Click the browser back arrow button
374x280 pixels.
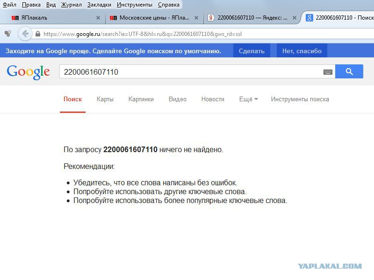coord(25,34)
